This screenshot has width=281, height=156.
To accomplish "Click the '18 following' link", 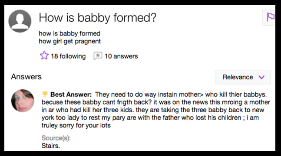I will click(x=68, y=56).
